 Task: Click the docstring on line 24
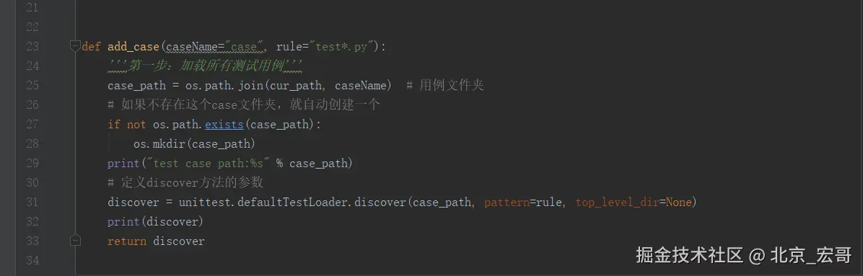point(206,66)
